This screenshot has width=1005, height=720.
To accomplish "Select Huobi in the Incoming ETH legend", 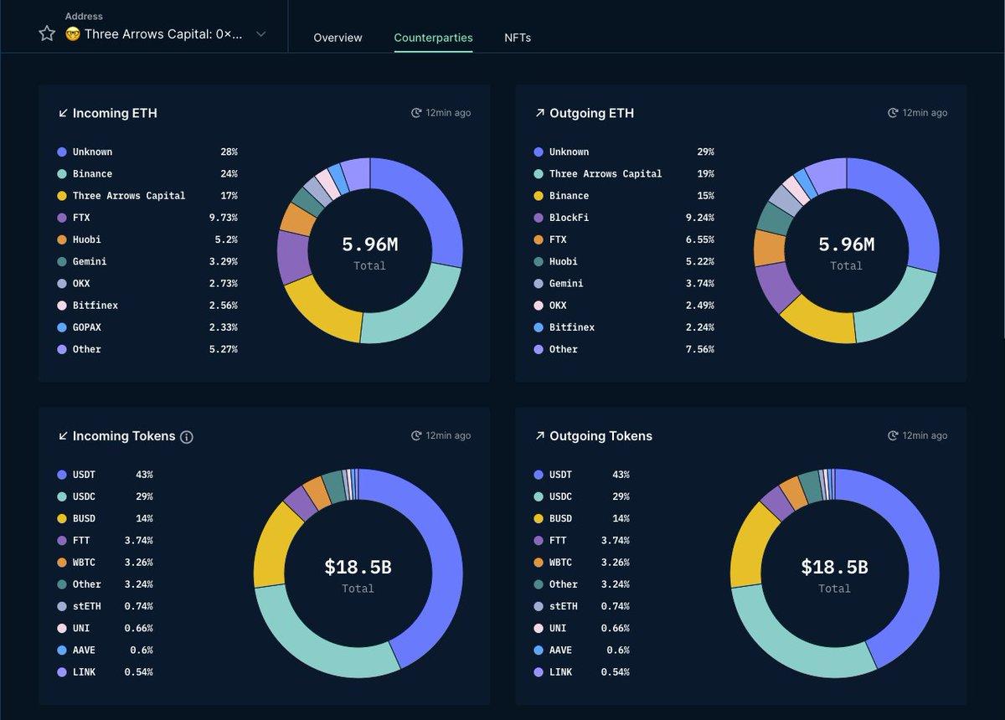I will (89, 239).
